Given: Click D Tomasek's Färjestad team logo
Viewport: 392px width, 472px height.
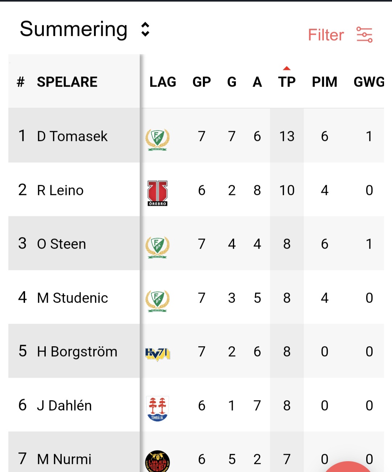Looking at the screenshot, I should [158, 140].
